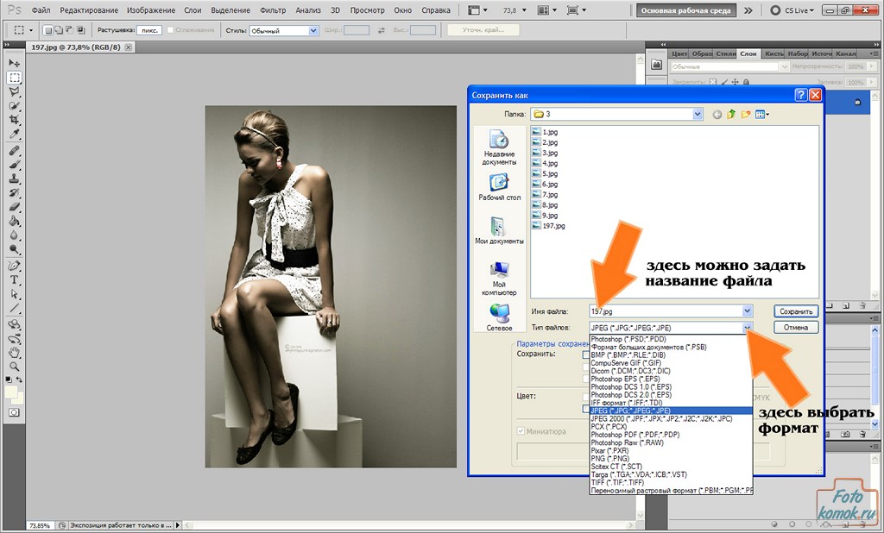This screenshot has height=533, width=884.
Task: Pick the Eyedropper tool
Action: (x=15, y=135)
